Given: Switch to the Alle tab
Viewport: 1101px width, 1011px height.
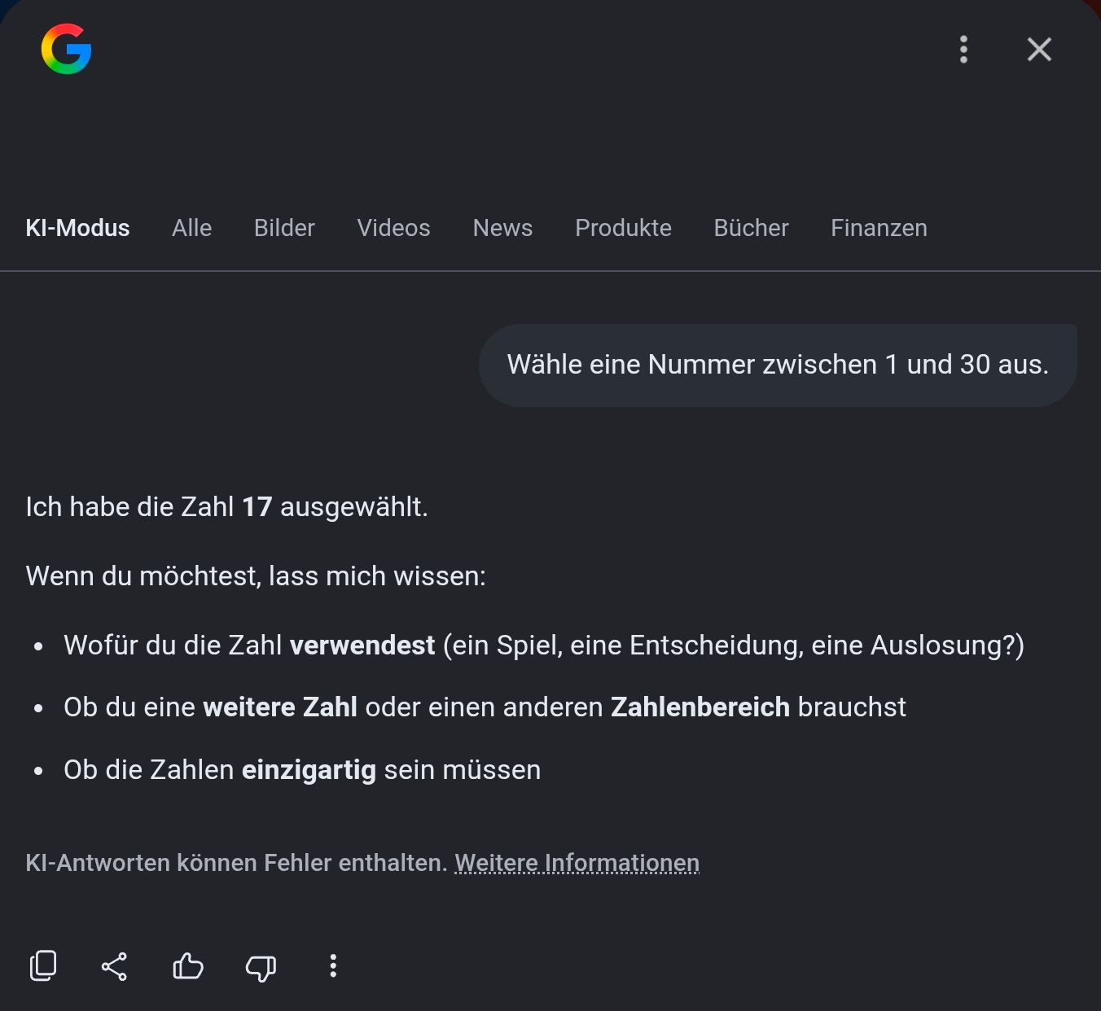Looking at the screenshot, I should tap(191, 228).
